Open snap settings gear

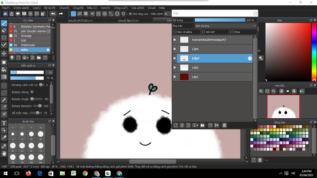coord(124,14)
